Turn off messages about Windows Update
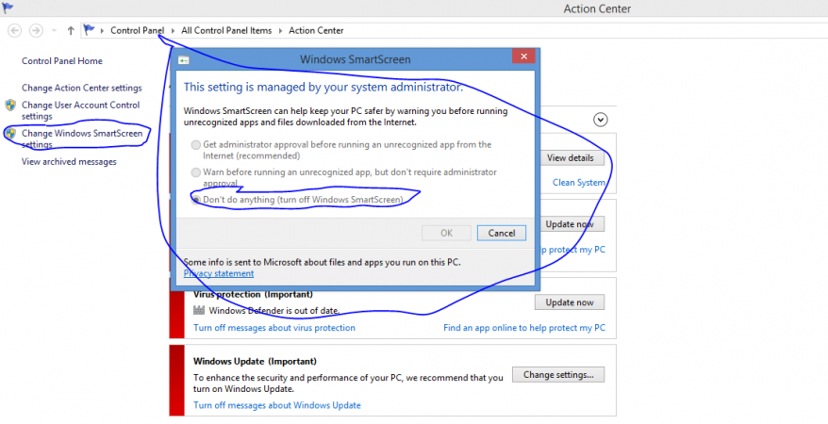The width and height of the screenshot is (828, 424). tap(277, 405)
